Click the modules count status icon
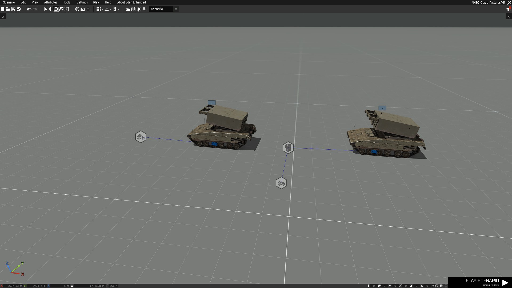Image resolution: width=512 pixels, height=288 pixels. (411, 286)
